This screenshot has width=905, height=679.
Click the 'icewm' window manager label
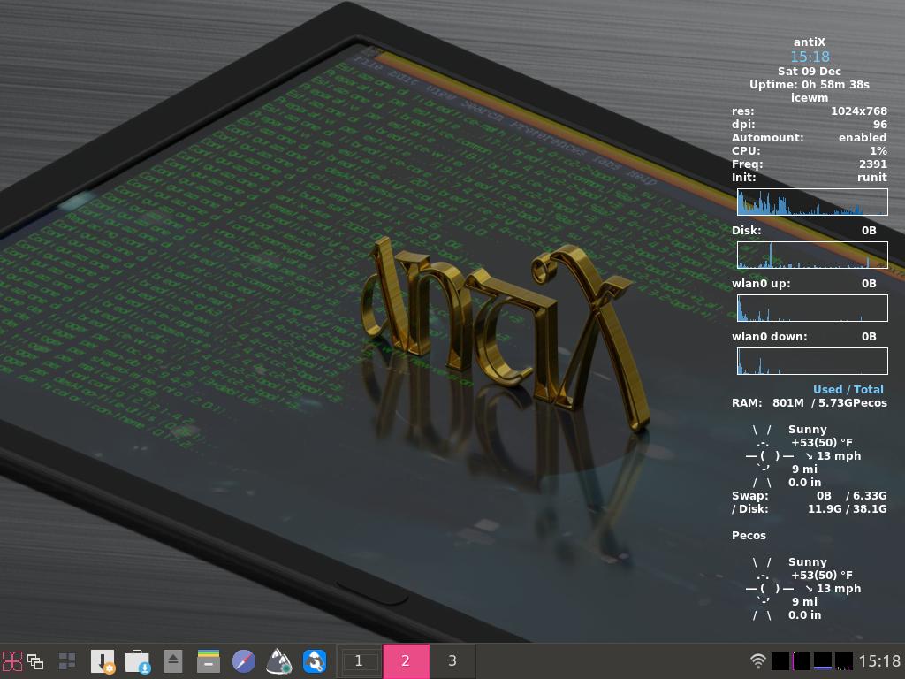point(810,97)
